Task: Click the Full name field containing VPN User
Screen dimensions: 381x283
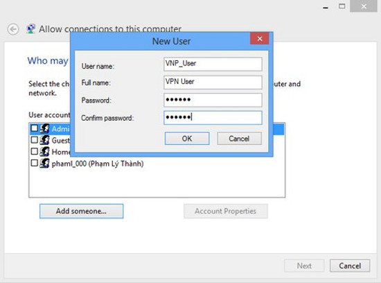Action: pyautogui.click(x=213, y=83)
